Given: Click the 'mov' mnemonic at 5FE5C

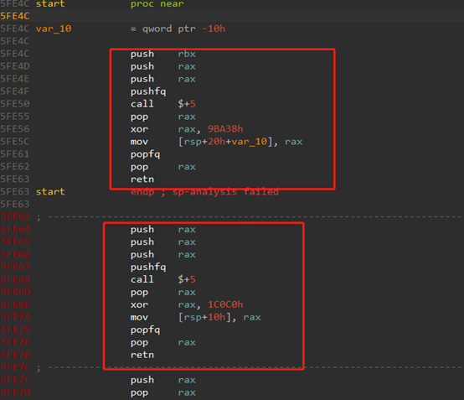Looking at the screenshot, I should pos(139,142).
